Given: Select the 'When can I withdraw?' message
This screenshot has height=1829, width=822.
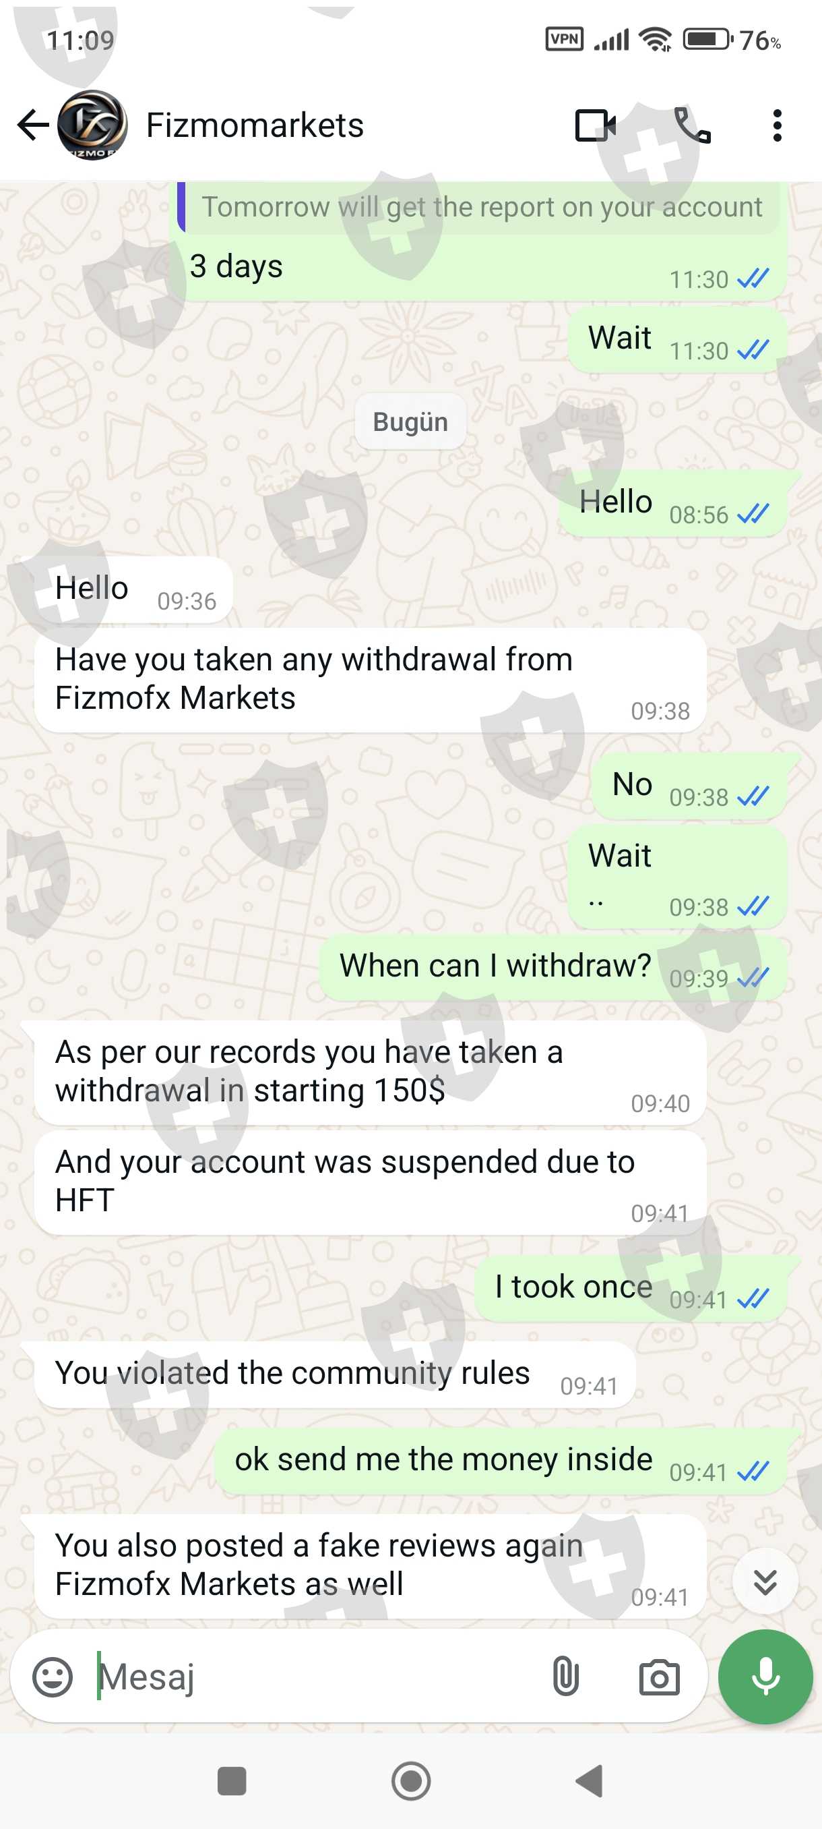Looking at the screenshot, I should tap(552, 968).
